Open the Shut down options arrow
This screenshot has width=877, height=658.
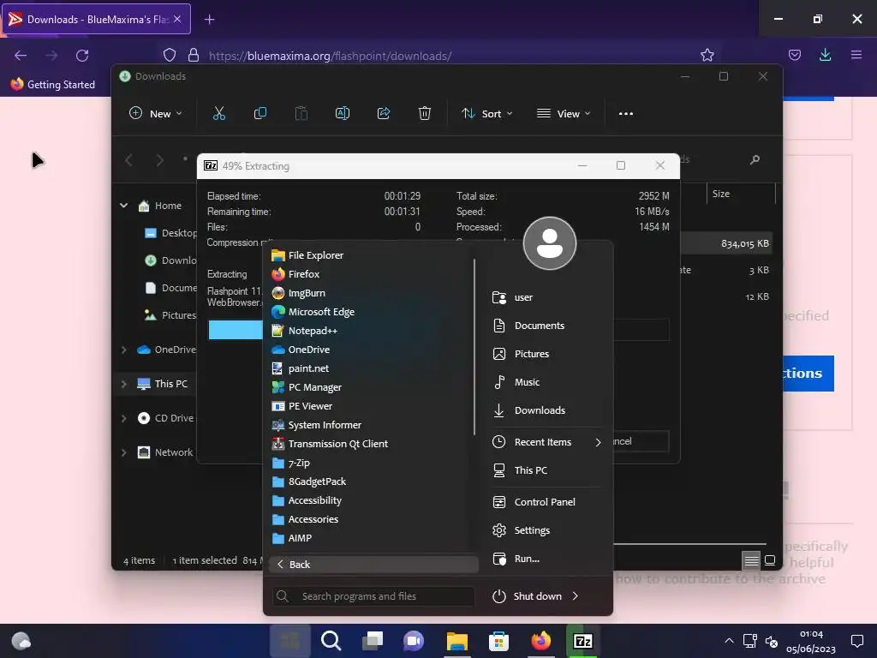coord(576,596)
